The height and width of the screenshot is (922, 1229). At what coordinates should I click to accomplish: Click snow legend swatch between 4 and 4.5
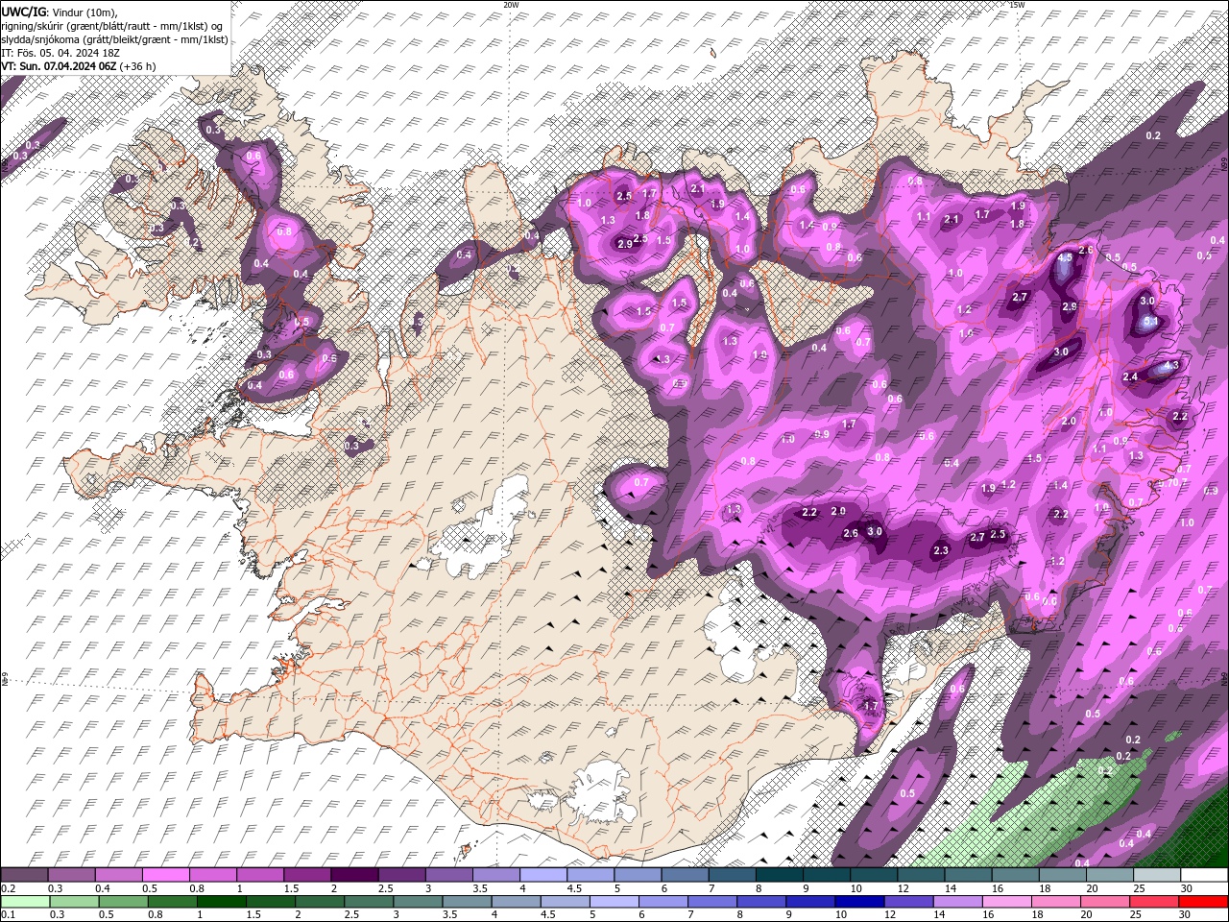pos(543,875)
